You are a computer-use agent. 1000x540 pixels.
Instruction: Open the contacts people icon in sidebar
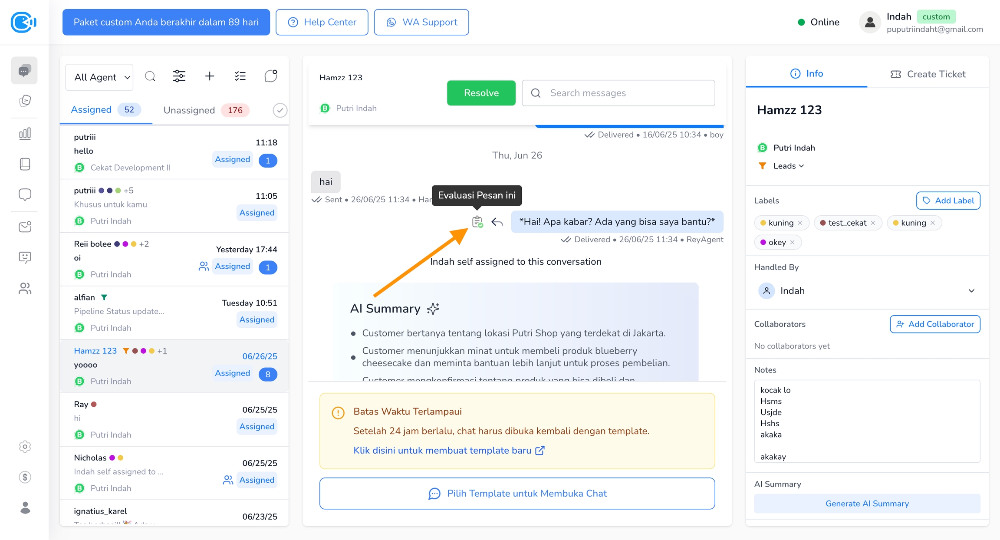coord(25,289)
